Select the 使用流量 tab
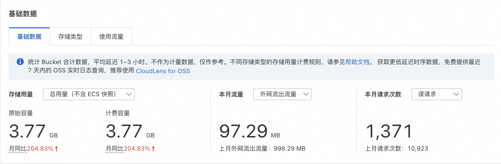 pos(111,37)
